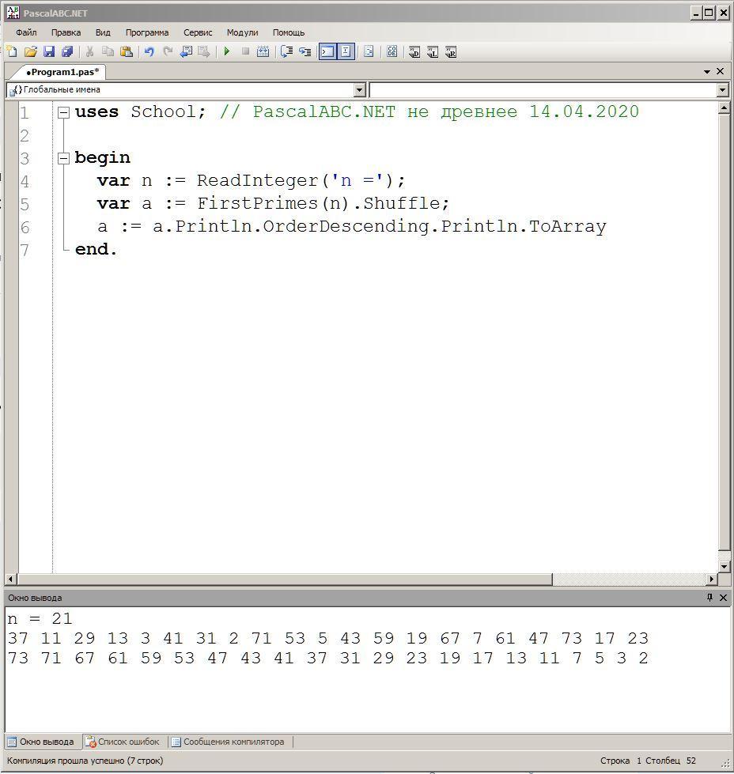
Task: Switch to the Список ошибок tab
Action: point(123,742)
